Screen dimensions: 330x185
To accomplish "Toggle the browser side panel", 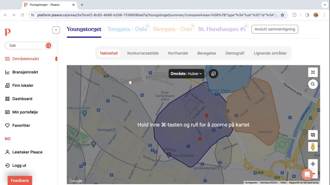I will point(307,15).
